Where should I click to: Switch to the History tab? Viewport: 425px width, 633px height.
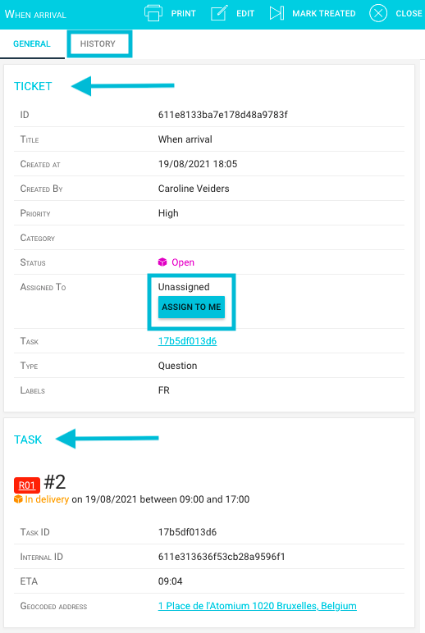(x=98, y=43)
